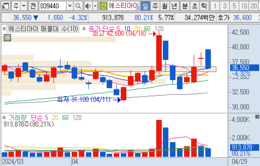Click the volume 60 average label
This screenshot has height=166, width=260.
click(65, 118)
